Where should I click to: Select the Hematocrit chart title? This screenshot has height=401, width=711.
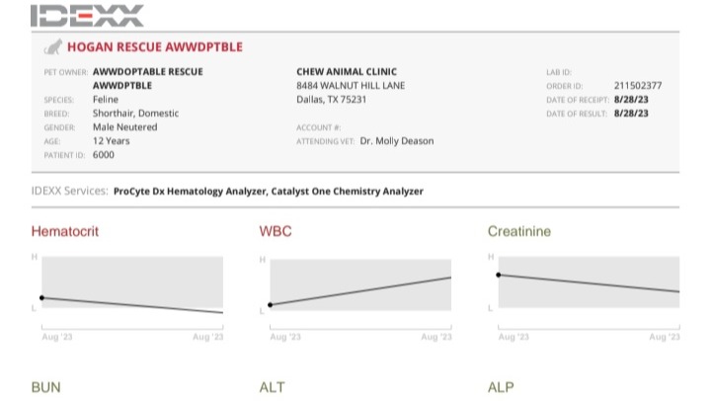tap(65, 232)
